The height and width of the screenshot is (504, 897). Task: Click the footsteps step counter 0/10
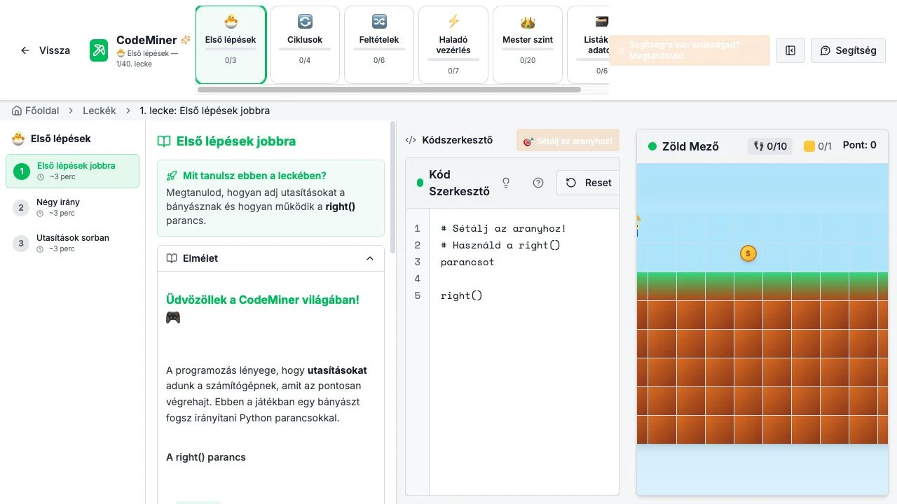coord(769,146)
